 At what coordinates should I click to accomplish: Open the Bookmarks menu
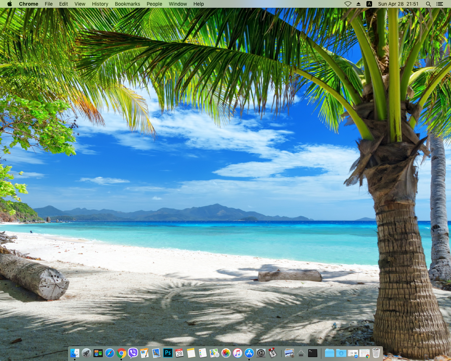coord(127,4)
